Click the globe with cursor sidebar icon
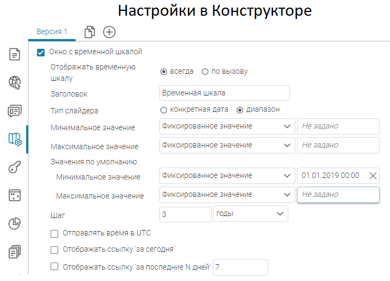390x281 pixels. (x=14, y=82)
